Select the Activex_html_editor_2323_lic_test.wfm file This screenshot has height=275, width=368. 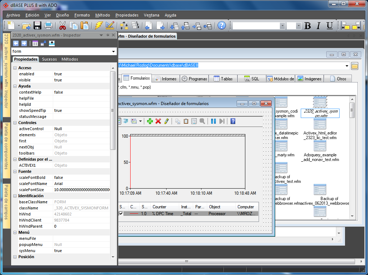click(x=320, y=130)
